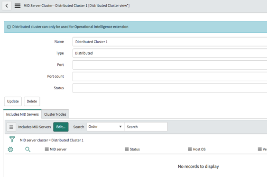Click the green Edit... button
Viewport: 267px width, 177px height.
(x=61, y=127)
